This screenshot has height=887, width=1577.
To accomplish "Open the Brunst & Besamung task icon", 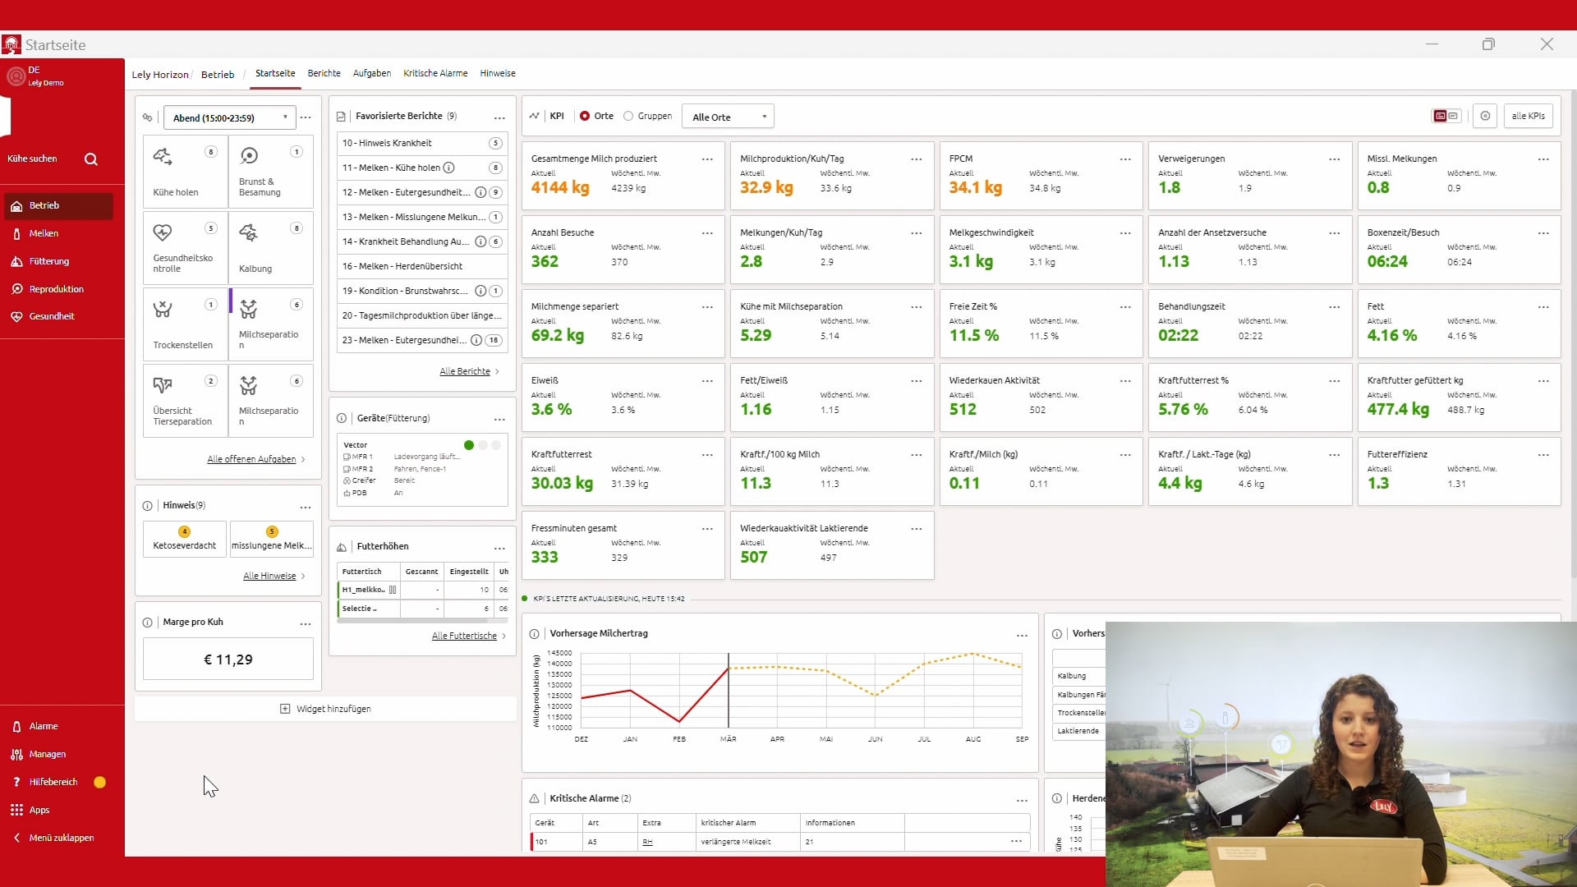I will pos(249,156).
